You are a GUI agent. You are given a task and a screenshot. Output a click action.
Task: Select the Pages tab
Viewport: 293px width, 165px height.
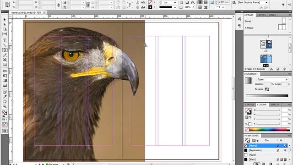point(249,15)
